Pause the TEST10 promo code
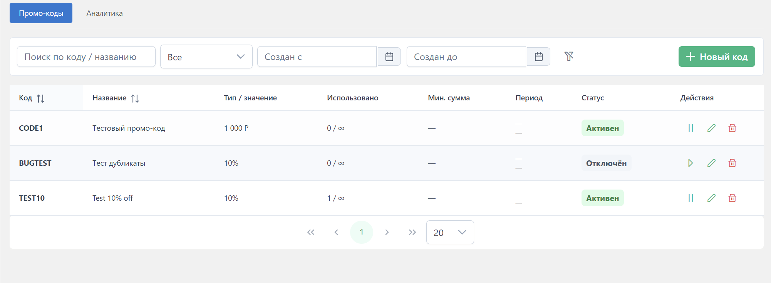Viewport: 771px width, 283px height. [691, 198]
